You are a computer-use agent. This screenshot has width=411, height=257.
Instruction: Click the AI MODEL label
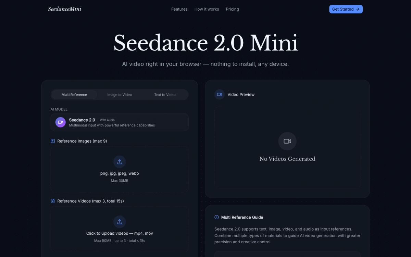(59, 109)
